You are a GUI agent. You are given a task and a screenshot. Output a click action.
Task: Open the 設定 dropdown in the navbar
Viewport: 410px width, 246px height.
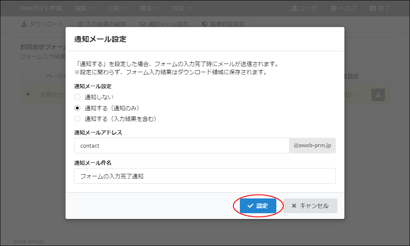pyautogui.click(x=182, y=8)
